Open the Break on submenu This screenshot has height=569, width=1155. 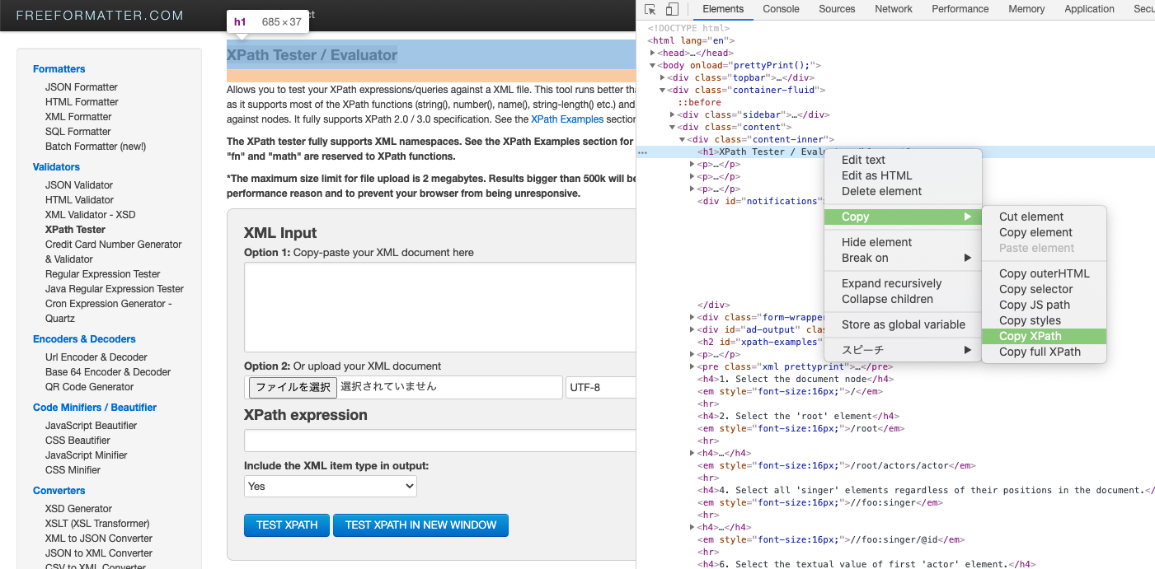(904, 258)
